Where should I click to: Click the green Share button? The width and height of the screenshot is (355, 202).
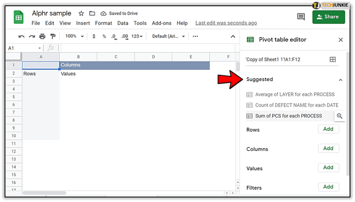coord(328,17)
